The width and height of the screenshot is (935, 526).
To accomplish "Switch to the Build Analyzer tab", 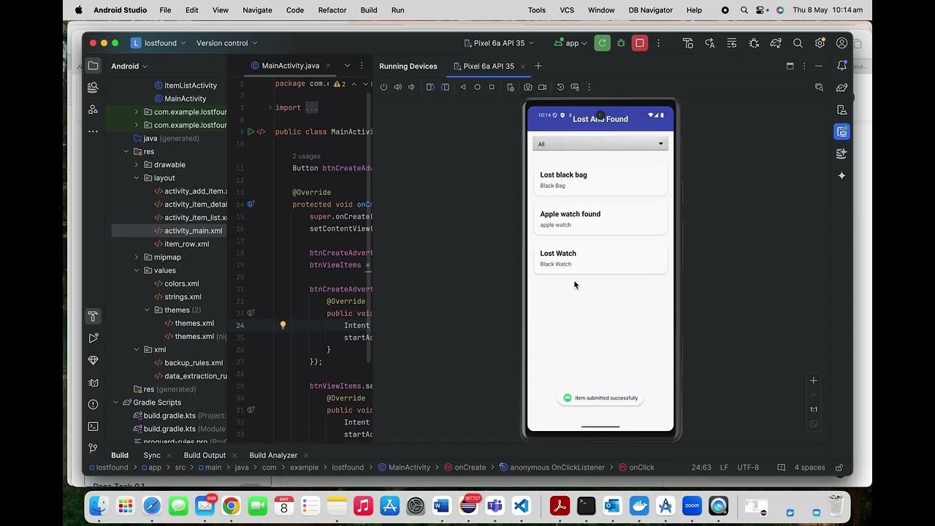I will coord(273,455).
